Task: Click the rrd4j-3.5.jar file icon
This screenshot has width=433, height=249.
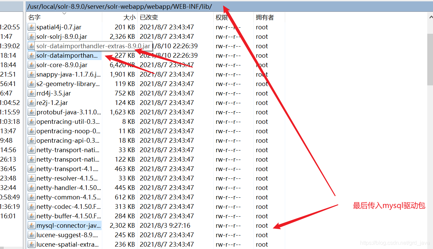Action: point(32,93)
